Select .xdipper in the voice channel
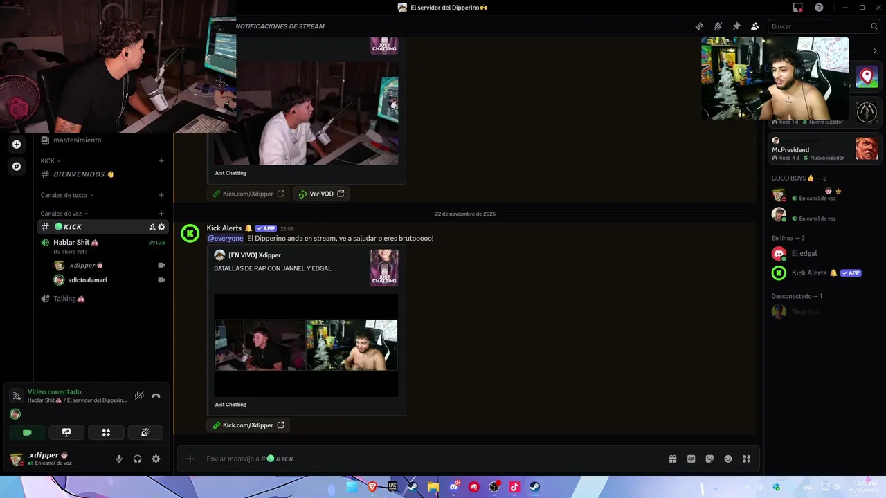The image size is (886, 498). [x=109, y=265]
